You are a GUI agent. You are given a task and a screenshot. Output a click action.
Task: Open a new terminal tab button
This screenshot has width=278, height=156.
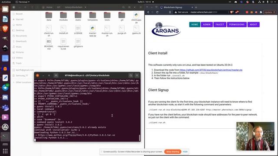point(56,75)
